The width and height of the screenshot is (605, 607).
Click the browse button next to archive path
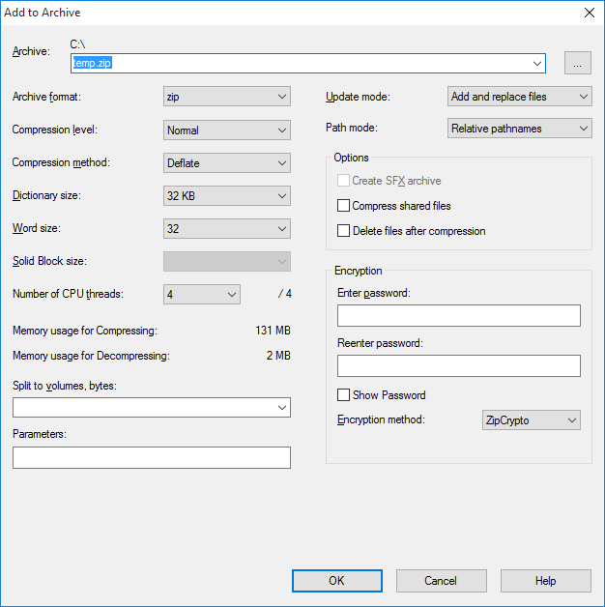[577, 63]
